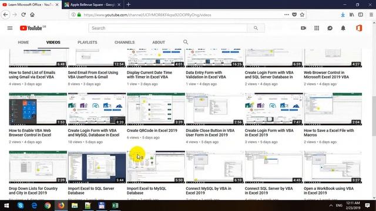Open the Windows action center icon
376x211 pixels.
[x=367, y=206]
